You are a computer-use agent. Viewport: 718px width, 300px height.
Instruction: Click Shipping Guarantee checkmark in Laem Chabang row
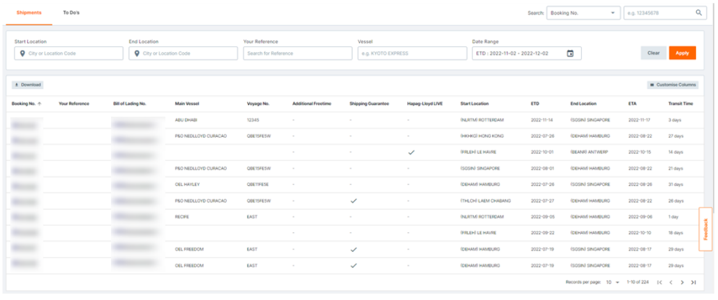point(353,201)
